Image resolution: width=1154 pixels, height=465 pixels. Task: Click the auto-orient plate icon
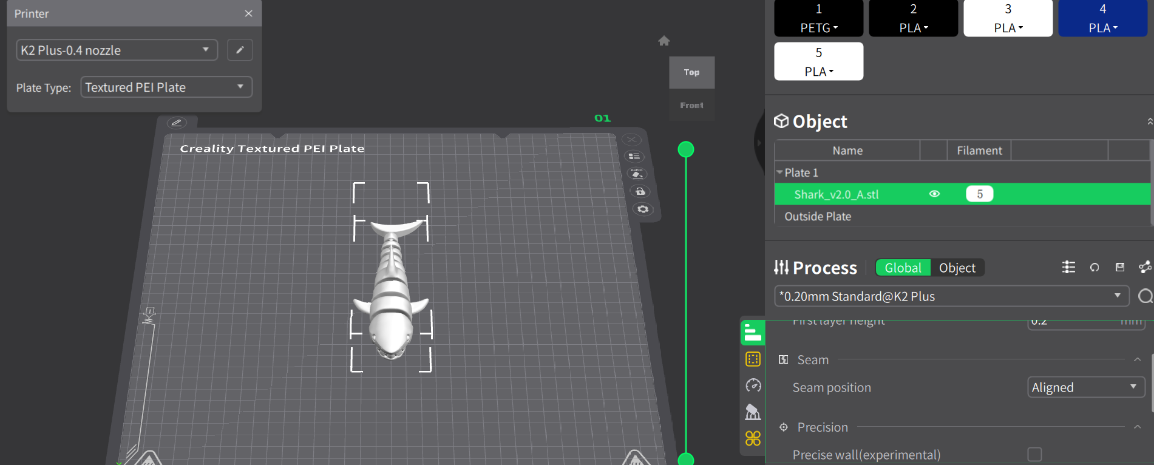636,174
